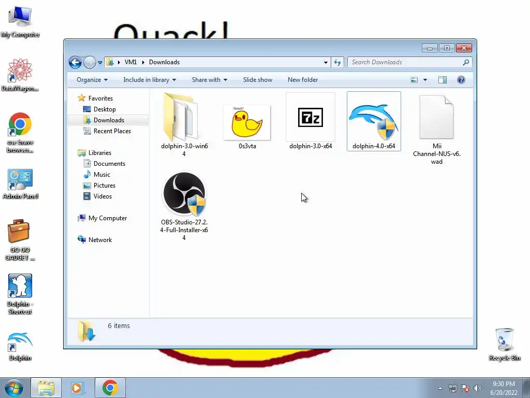Click the volume speaker tray icon
The image size is (530, 398).
tap(477, 388)
